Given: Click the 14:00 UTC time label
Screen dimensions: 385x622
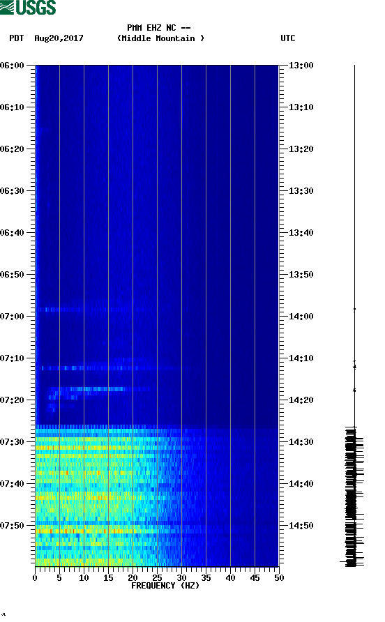Looking at the screenshot, I should (301, 317).
